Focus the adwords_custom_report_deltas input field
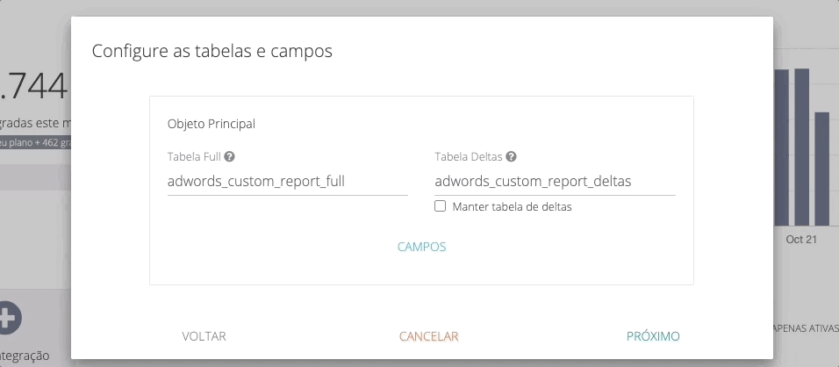The height and width of the screenshot is (367, 839). [555, 183]
